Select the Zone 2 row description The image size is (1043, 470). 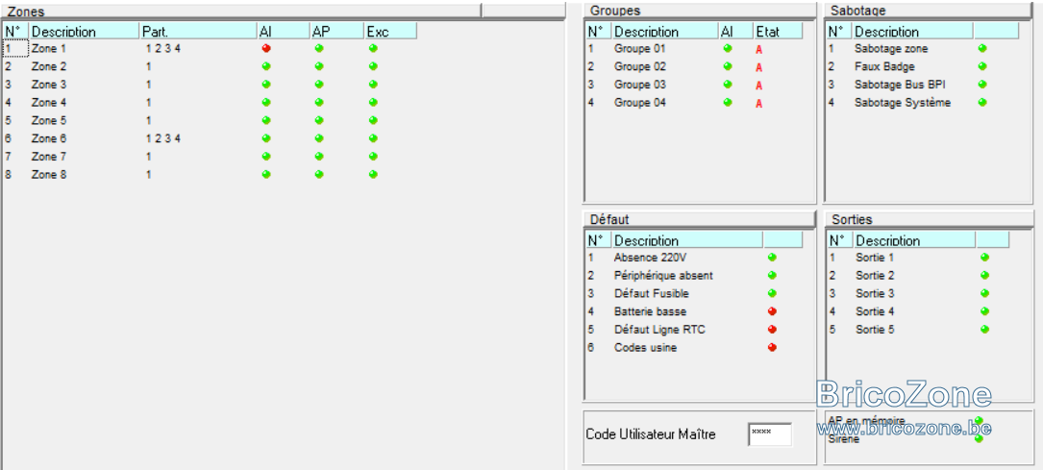tap(49, 66)
